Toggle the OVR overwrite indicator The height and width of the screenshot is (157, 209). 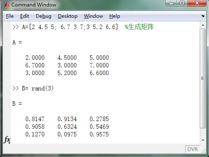click(x=193, y=149)
